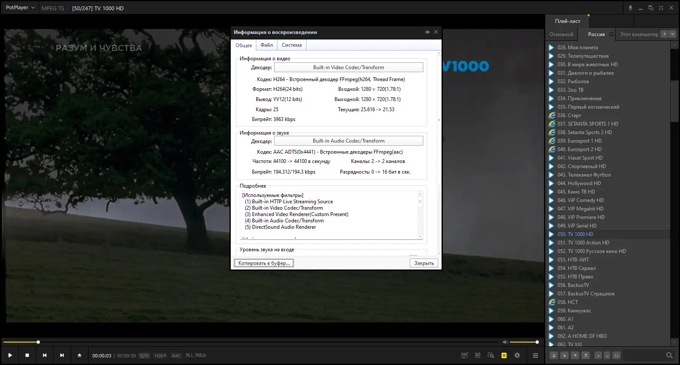680x365 pixels.
Task: Open the 3D video mode icon
Action: (477, 355)
